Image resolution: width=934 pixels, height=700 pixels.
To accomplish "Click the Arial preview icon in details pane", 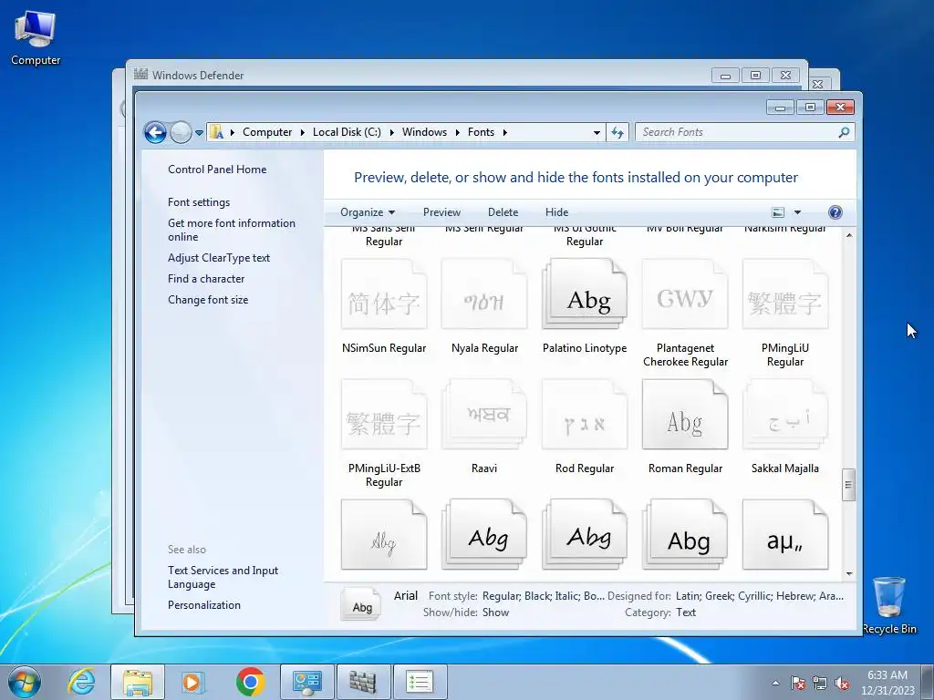I will pos(361,604).
